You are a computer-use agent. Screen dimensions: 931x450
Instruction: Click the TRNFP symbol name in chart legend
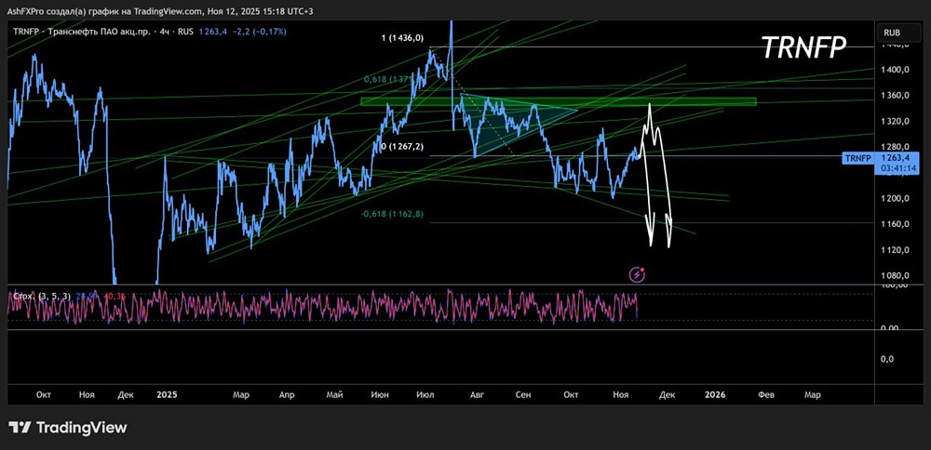25,31
